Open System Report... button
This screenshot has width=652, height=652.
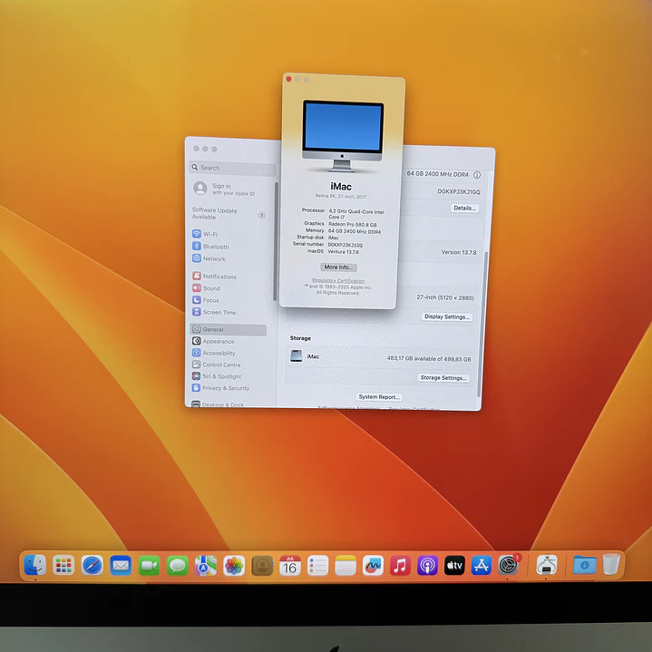click(x=379, y=396)
